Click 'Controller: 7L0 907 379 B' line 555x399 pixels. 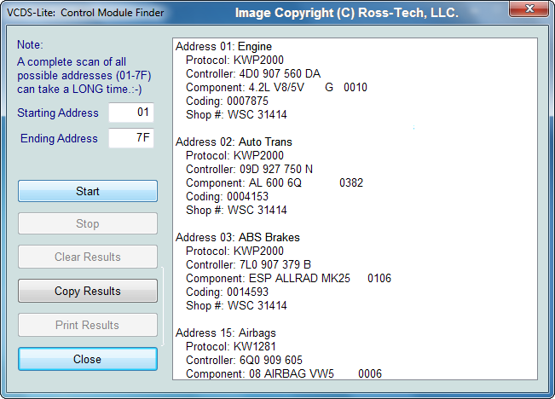point(248,264)
